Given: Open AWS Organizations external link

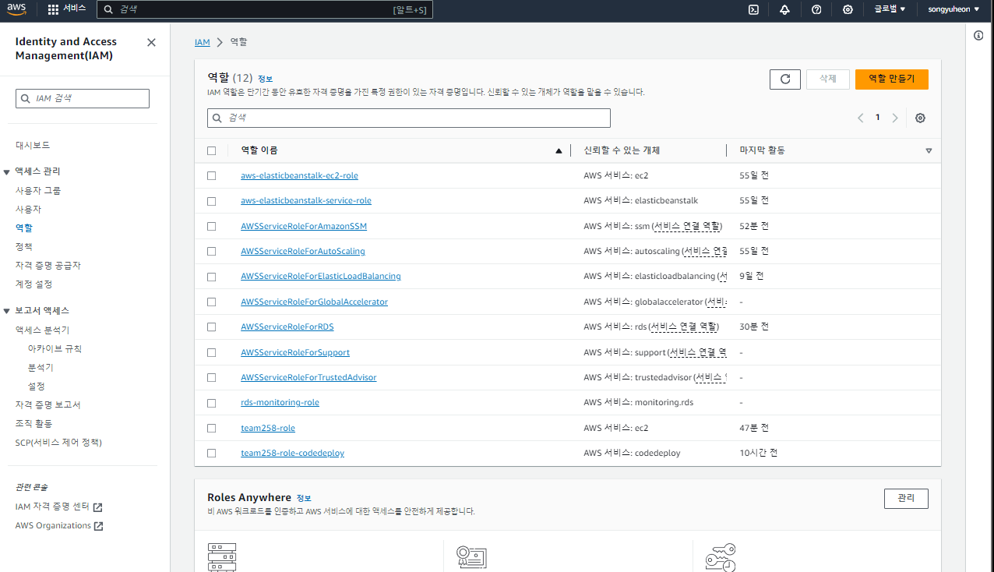Looking at the screenshot, I should [59, 525].
